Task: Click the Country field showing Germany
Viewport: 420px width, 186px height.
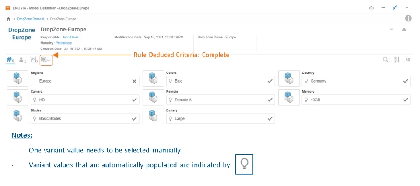Action: pos(356,81)
